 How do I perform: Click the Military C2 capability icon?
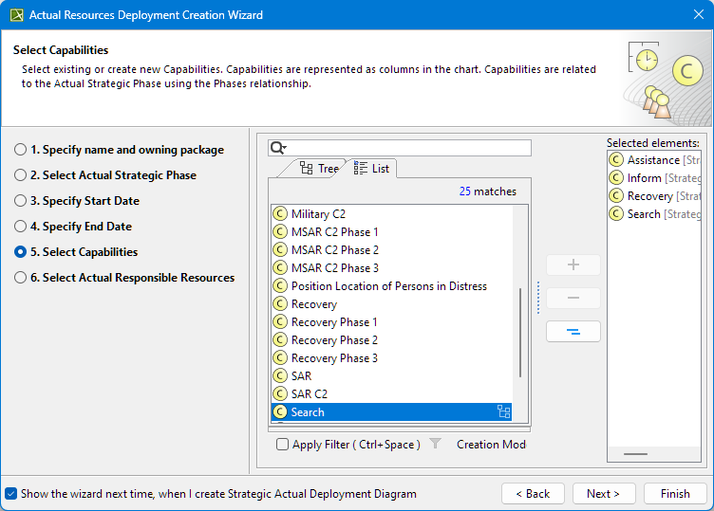click(280, 214)
